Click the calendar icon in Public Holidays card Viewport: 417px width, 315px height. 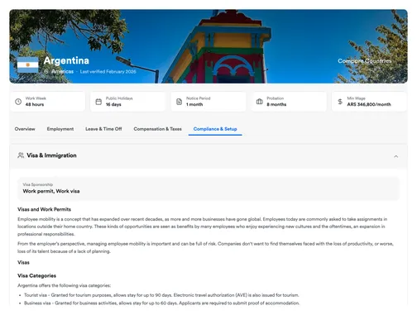coord(98,102)
